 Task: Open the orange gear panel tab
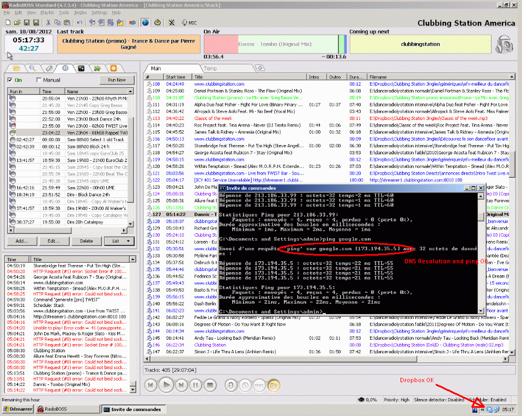coord(113,68)
